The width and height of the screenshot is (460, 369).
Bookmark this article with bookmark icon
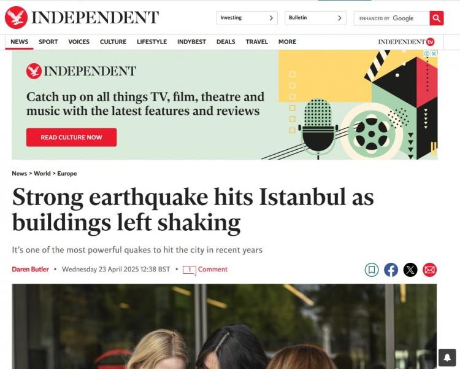[x=372, y=270]
